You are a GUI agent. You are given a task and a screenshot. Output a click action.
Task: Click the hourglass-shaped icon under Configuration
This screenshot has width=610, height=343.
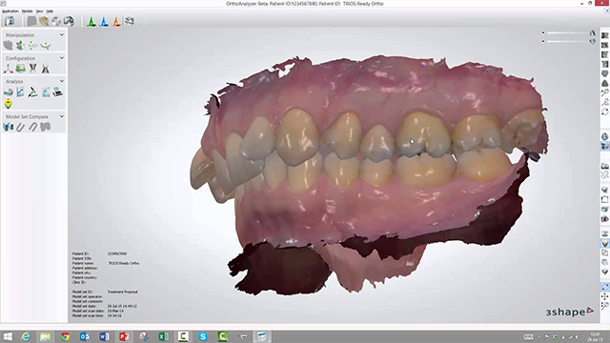click(x=33, y=69)
